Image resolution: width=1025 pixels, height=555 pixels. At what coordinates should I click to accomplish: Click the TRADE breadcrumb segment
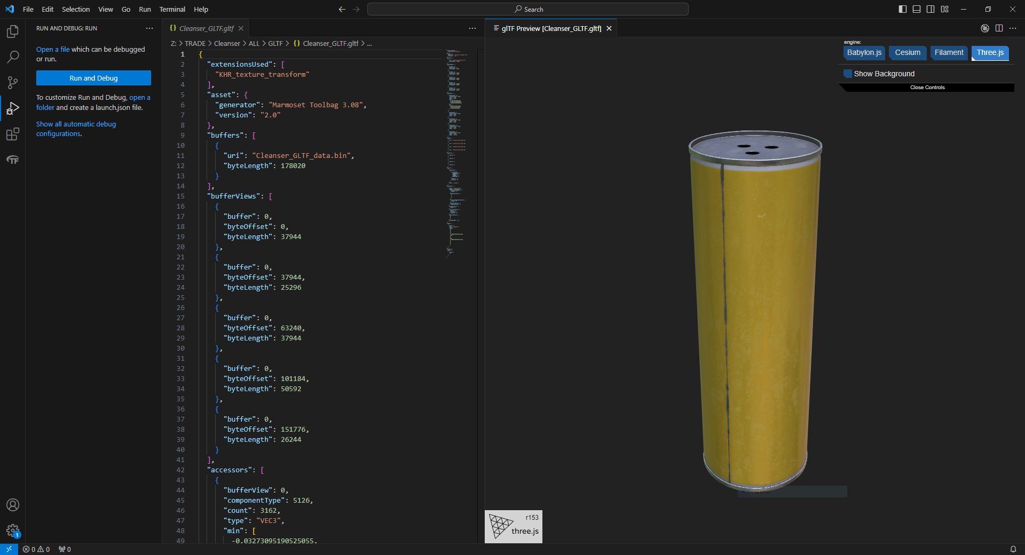(x=195, y=43)
